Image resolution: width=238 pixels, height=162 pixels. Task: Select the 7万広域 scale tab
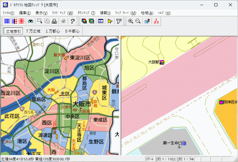tap(33, 31)
